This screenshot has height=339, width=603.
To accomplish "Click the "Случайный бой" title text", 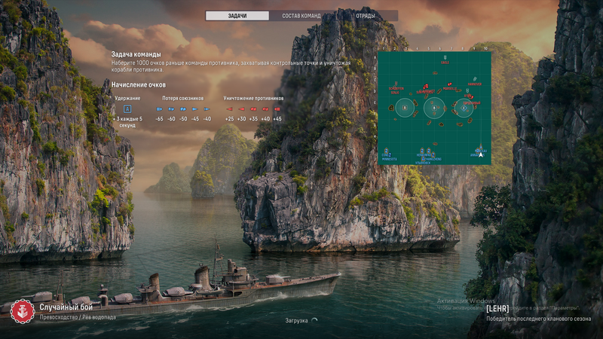I will point(66,307).
